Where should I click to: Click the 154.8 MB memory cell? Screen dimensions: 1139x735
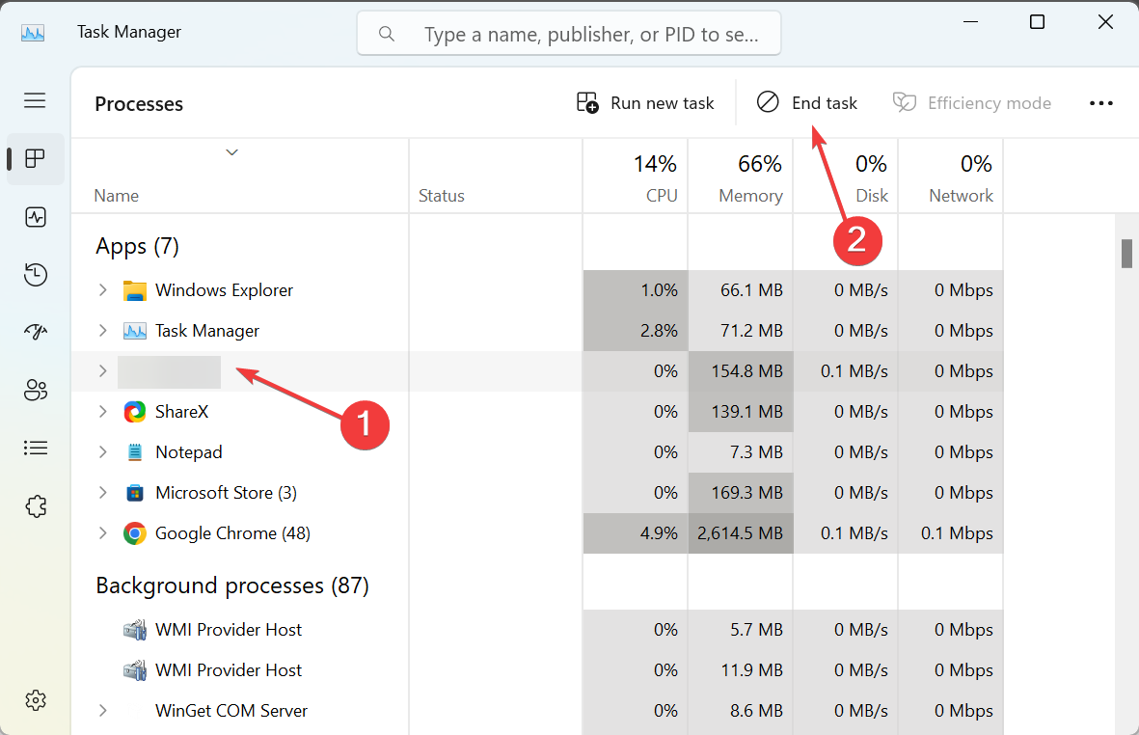(x=740, y=371)
